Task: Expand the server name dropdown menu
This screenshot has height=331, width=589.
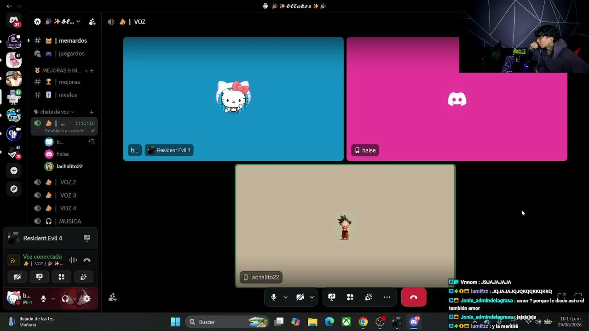Action: (x=78, y=22)
